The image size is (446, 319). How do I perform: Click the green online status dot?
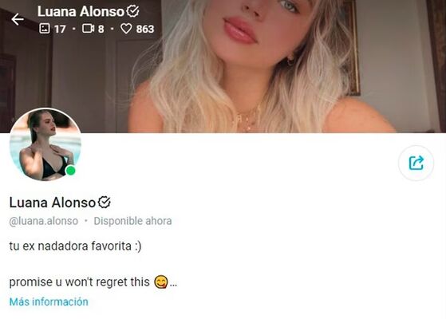tap(70, 171)
